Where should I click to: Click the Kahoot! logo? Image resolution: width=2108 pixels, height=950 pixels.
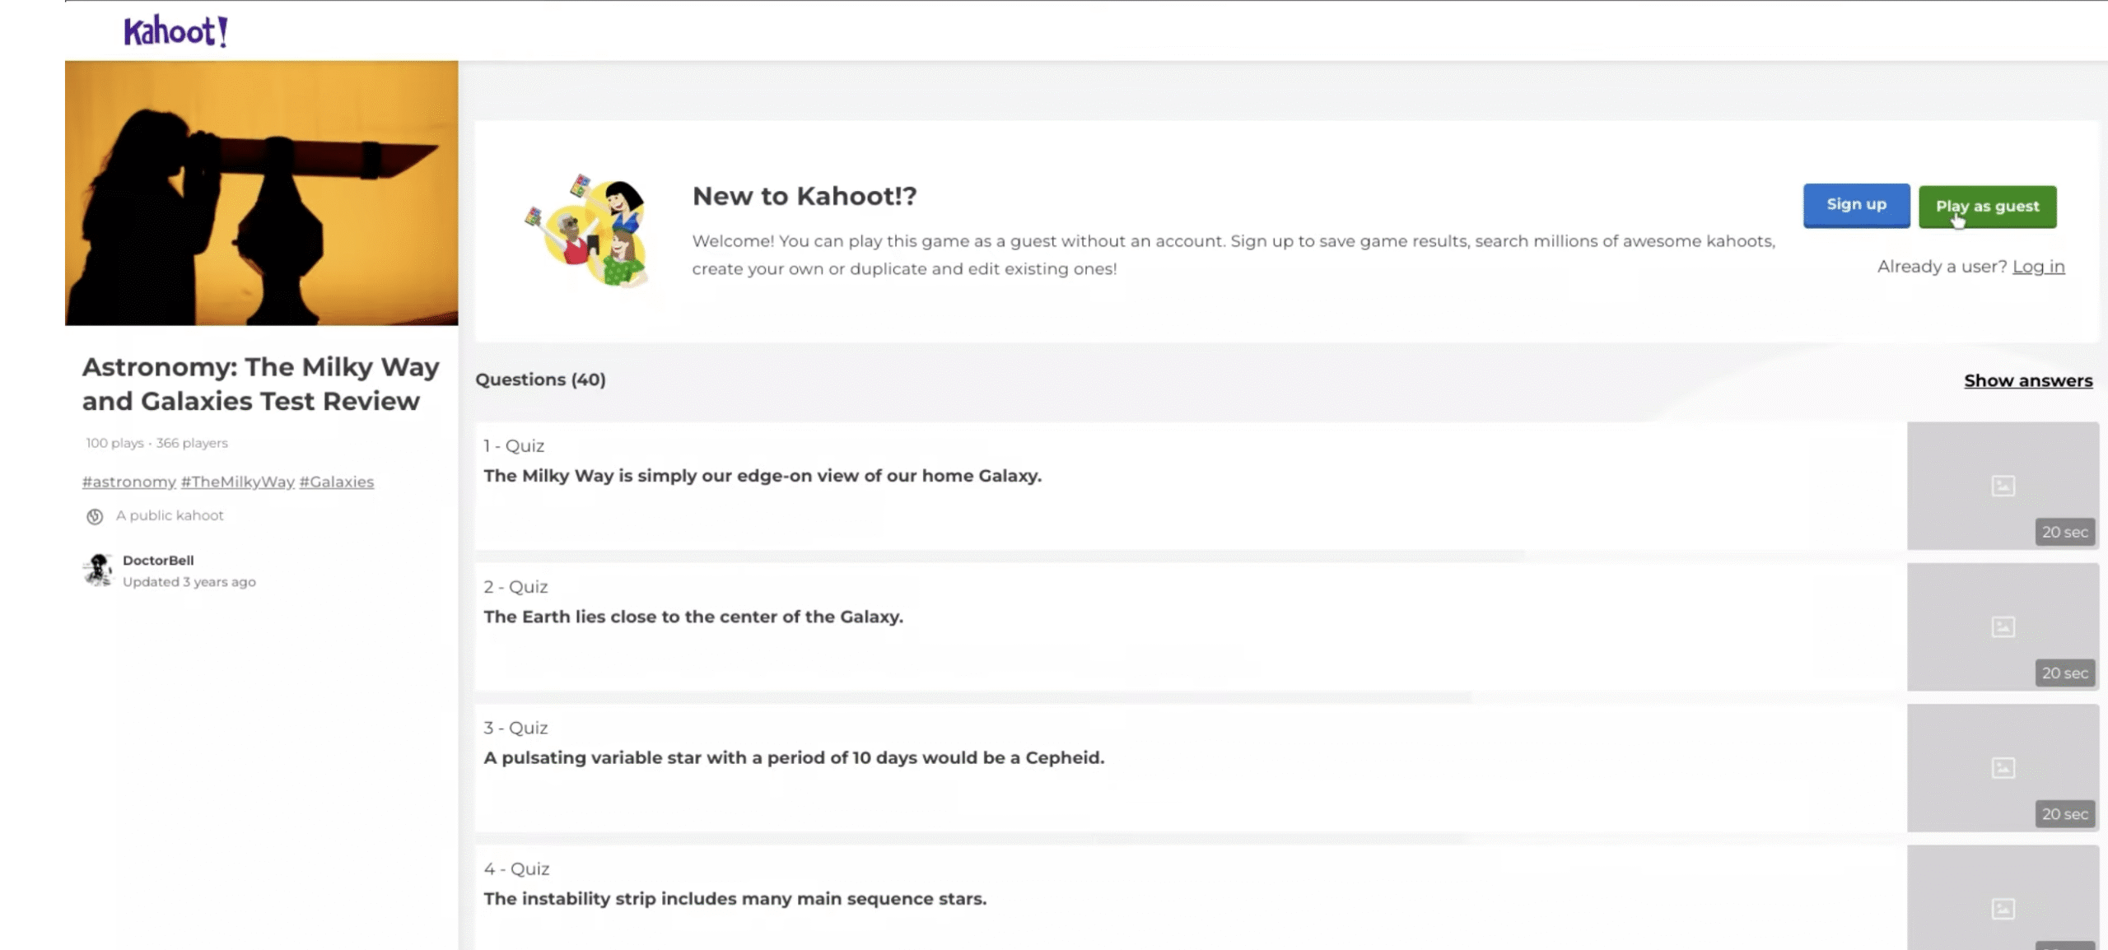coord(175,31)
